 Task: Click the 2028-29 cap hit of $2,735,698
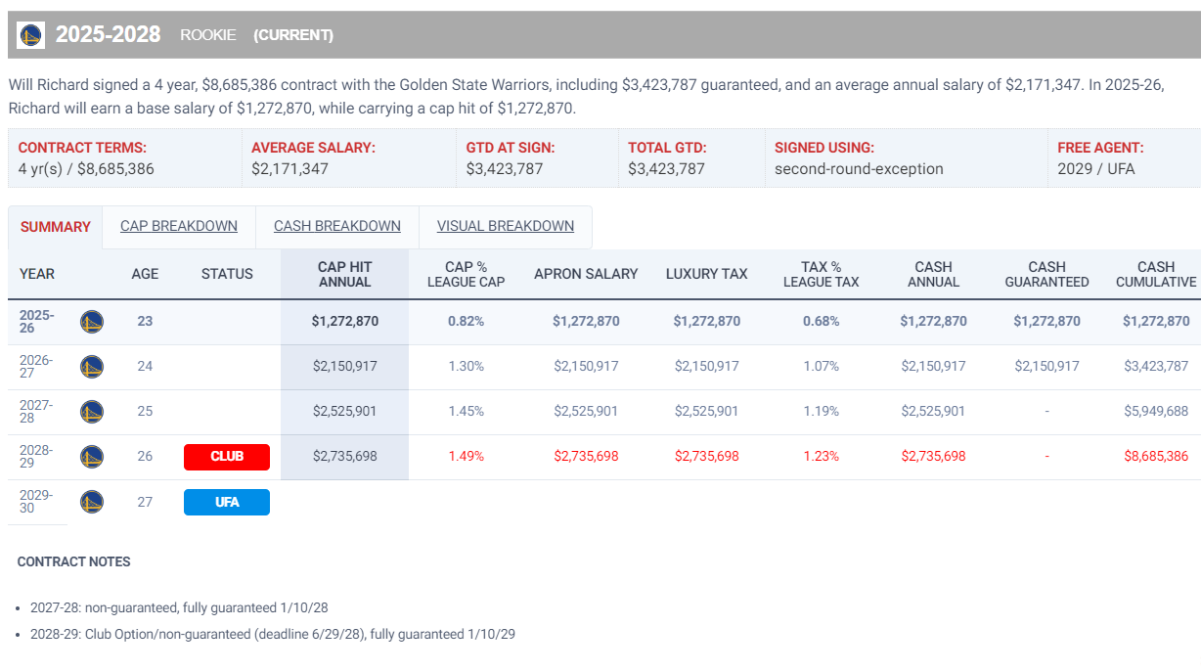pos(345,457)
